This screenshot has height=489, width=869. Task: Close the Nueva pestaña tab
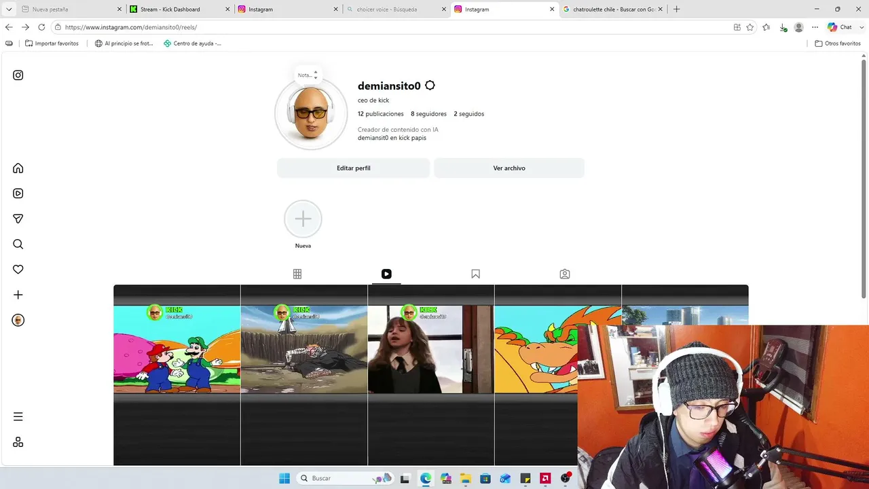coord(119,10)
